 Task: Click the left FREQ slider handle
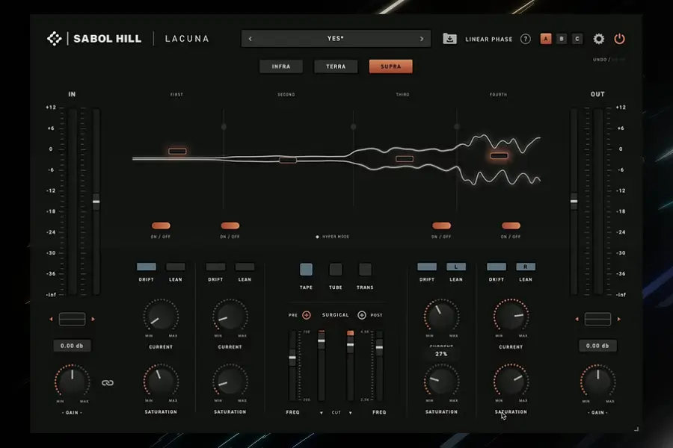pyautogui.click(x=292, y=358)
